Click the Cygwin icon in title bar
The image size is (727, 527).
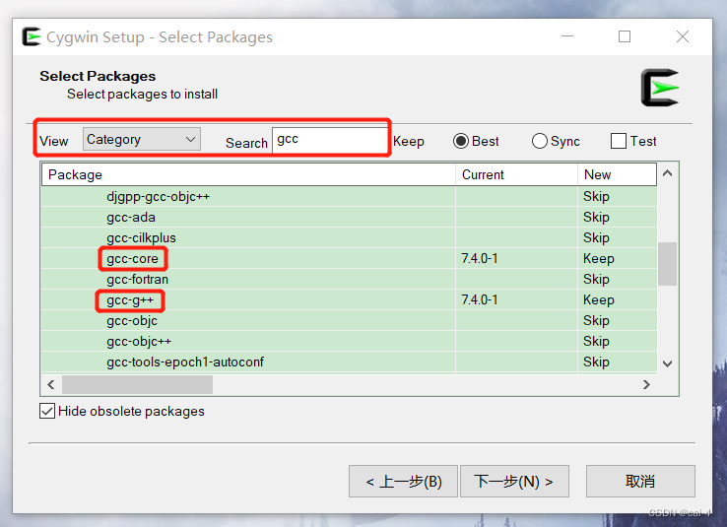coord(32,36)
